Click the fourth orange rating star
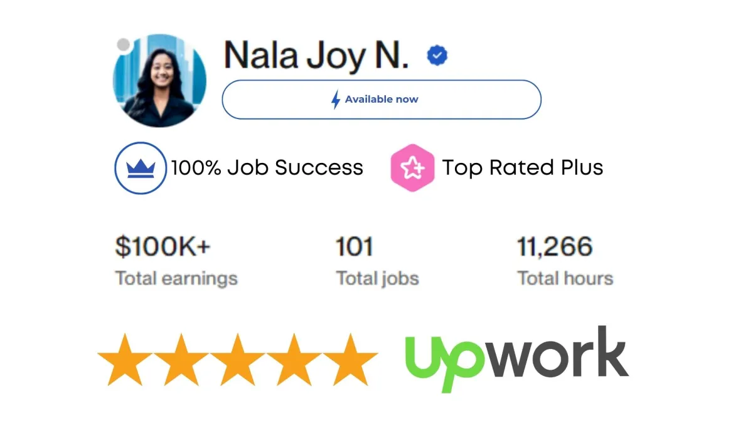753x423 pixels. point(294,359)
